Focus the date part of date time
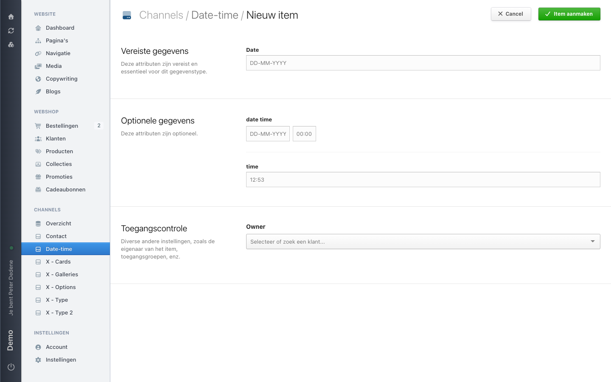The image size is (611, 382). (268, 134)
